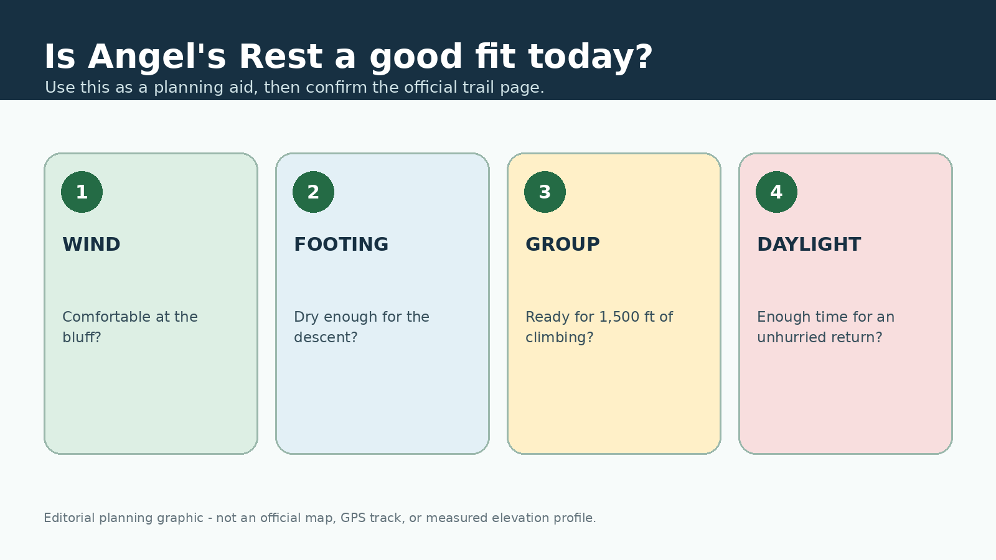Click the green circle numbered 1
The width and height of the screenshot is (996, 560).
pos(82,192)
